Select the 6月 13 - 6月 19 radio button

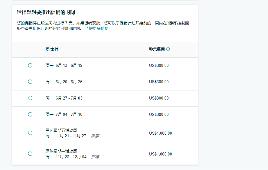(30, 65)
